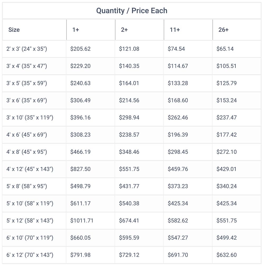Screen dimensions: 264x266
Task: Select the 3' x 4' (35" x 47") row
Action: (x=132, y=66)
